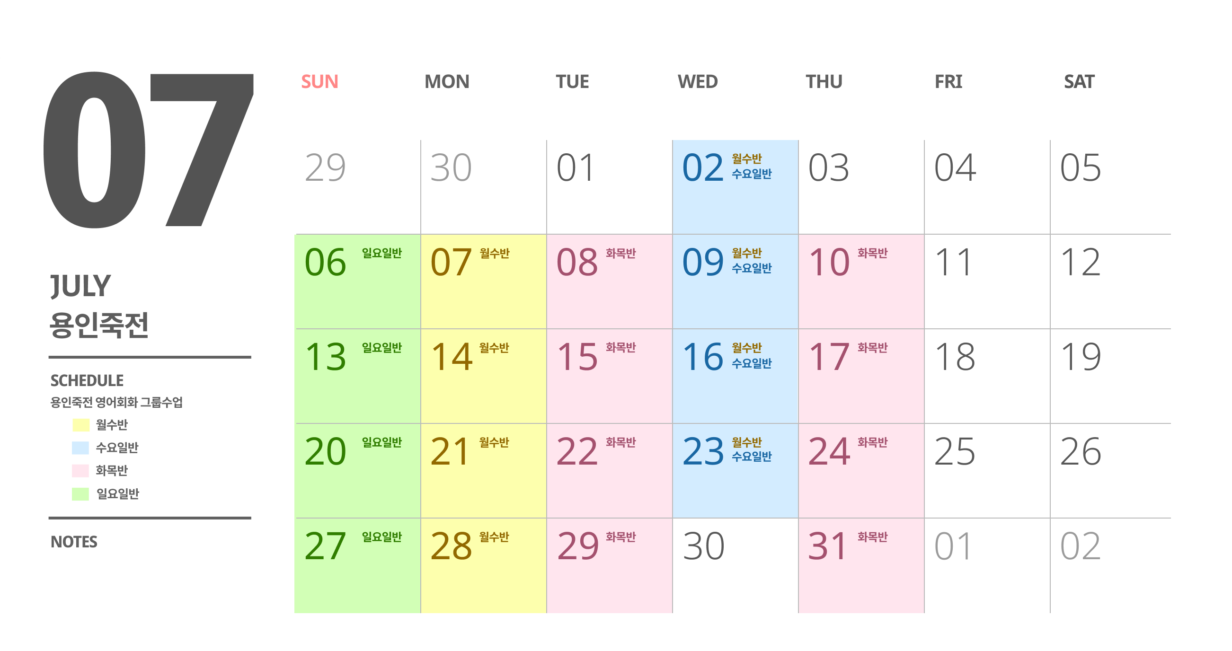This screenshot has height=651, width=1232.
Task: Select the WED column header
Action: (x=697, y=82)
